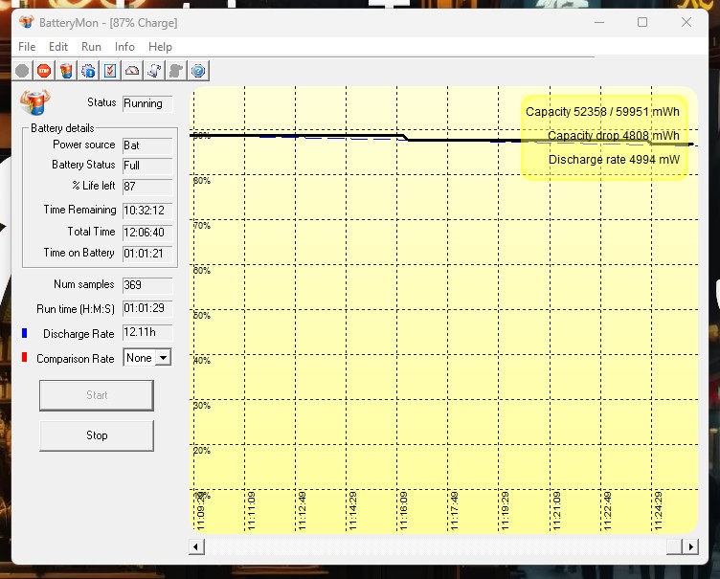Click the Total Time value 12:06:40
The height and width of the screenshot is (579, 720).
click(x=147, y=233)
